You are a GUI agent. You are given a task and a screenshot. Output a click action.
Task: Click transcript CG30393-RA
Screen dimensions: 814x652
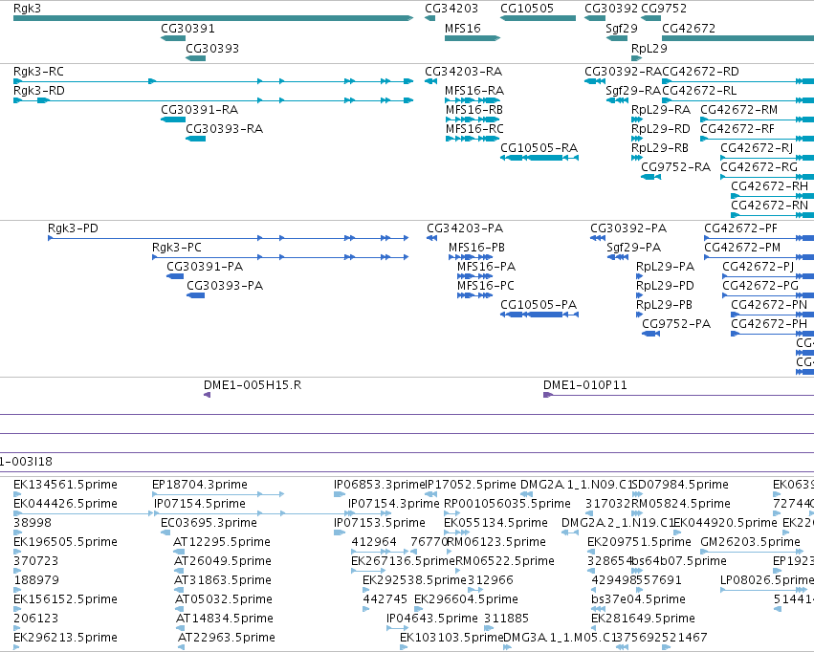[196, 139]
